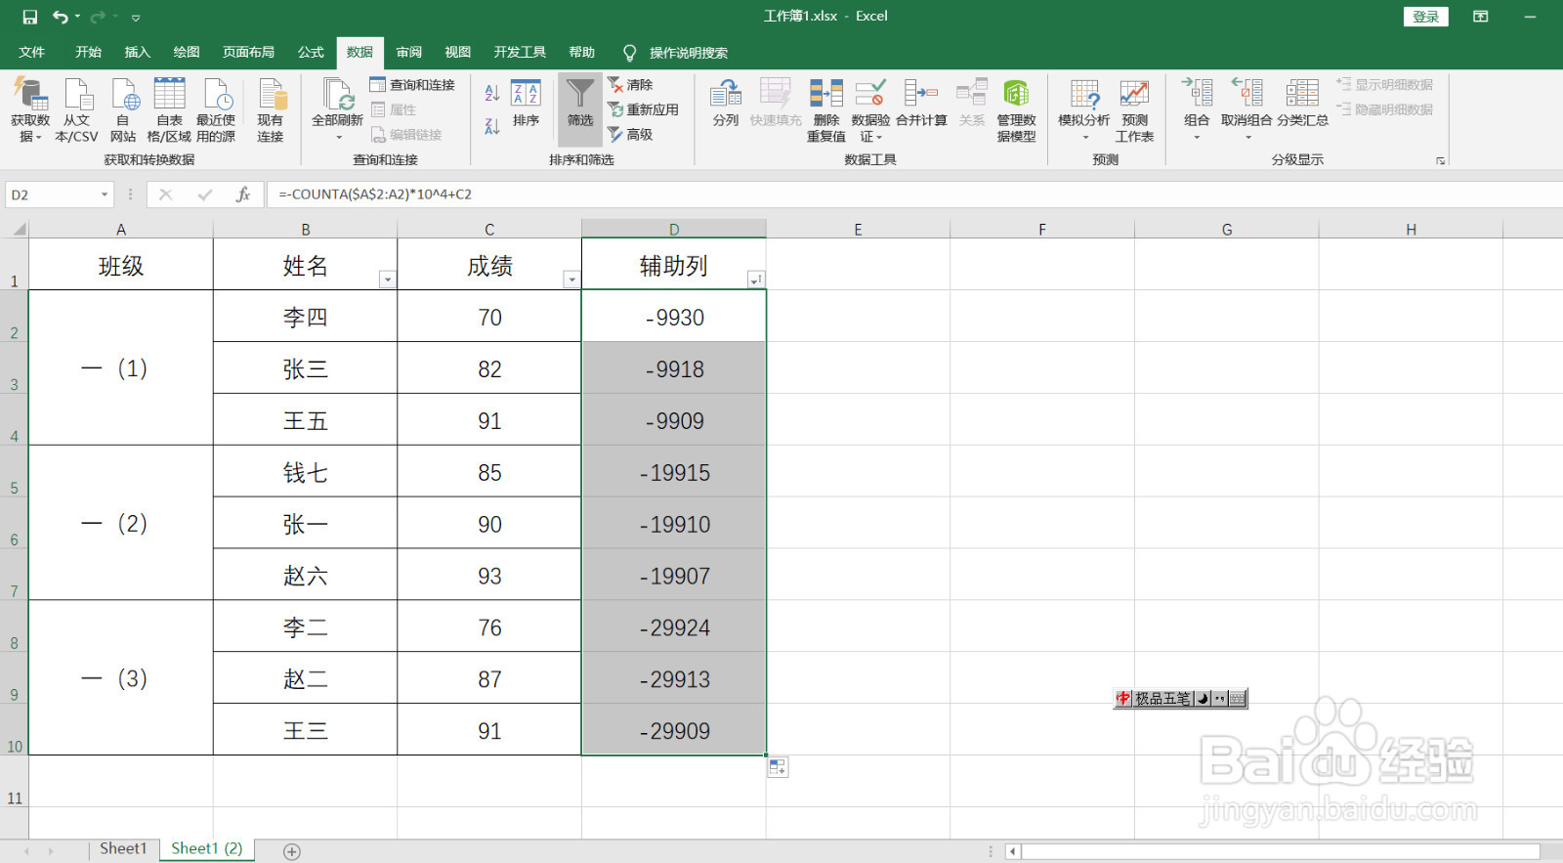1563x863 pixels.
Task: Click 合并计算 consolidate icon
Action: point(921,104)
